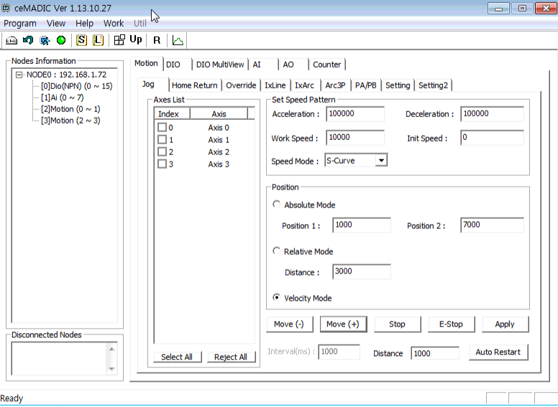Switch to the Home Return tab
This screenshot has height=407, width=558.
[x=194, y=85]
